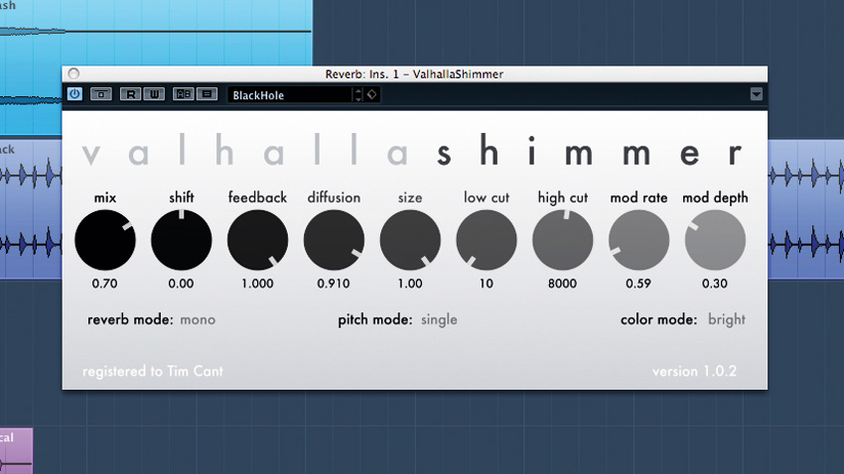Screen dimensions: 844x474
Task: Change color mode from bright
Action: [x=726, y=319]
